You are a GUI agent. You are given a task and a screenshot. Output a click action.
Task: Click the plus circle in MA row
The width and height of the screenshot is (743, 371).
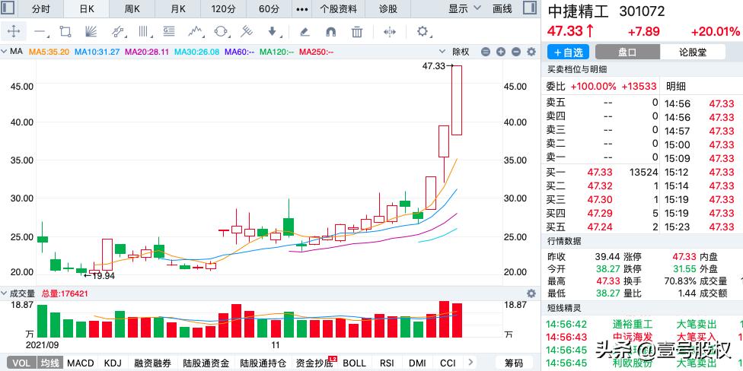pyautogui.click(x=501, y=52)
